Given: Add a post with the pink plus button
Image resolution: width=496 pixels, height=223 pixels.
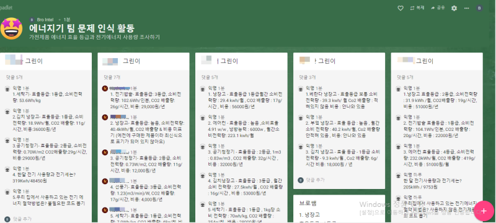Looking at the screenshot, I should pyautogui.click(x=484, y=211).
